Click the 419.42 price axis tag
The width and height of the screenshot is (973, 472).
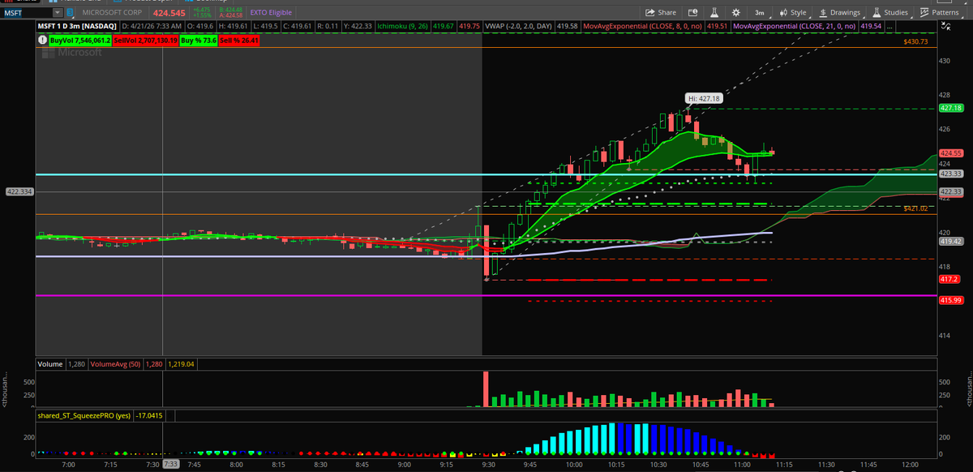[949, 241]
